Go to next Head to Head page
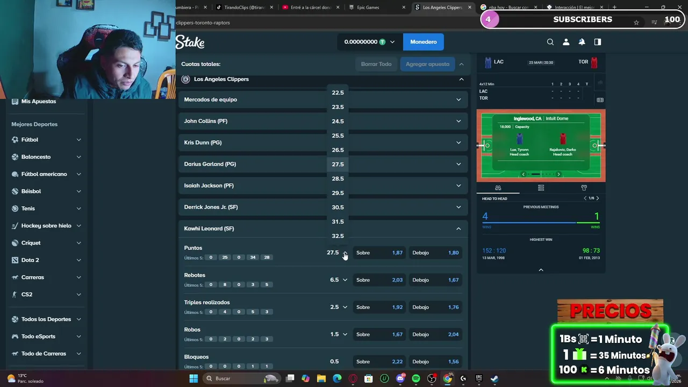This screenshot has height=387, width=688. click(x=597, y=198)
